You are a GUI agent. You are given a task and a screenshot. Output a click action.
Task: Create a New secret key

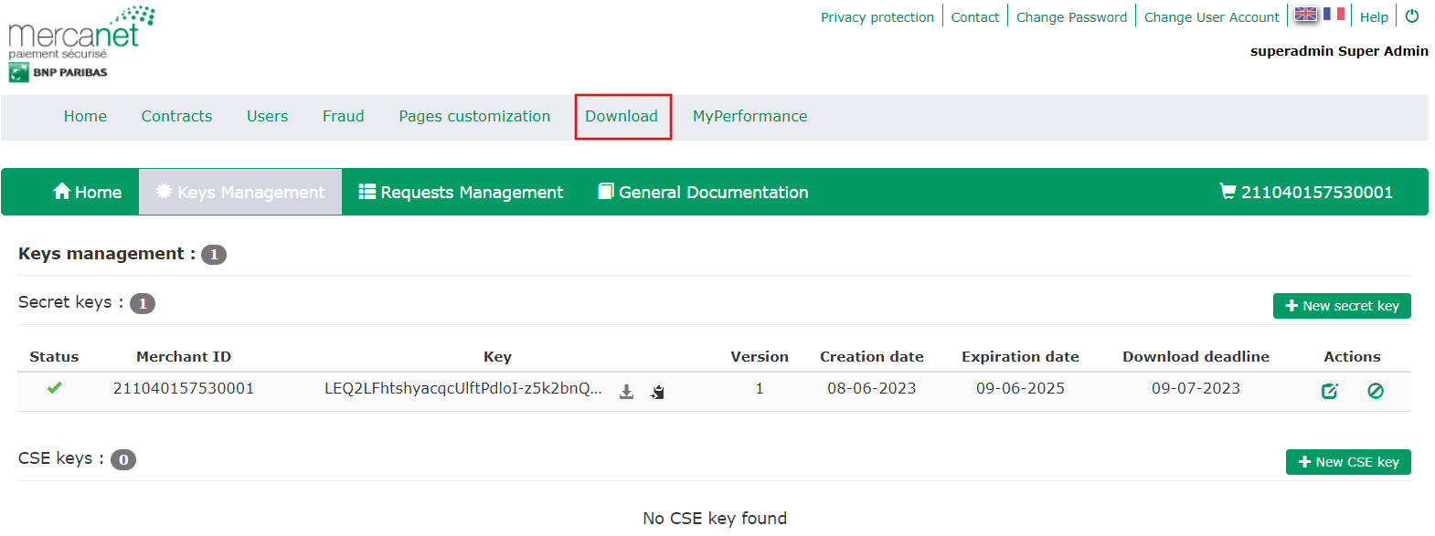tap(1342, 306)
